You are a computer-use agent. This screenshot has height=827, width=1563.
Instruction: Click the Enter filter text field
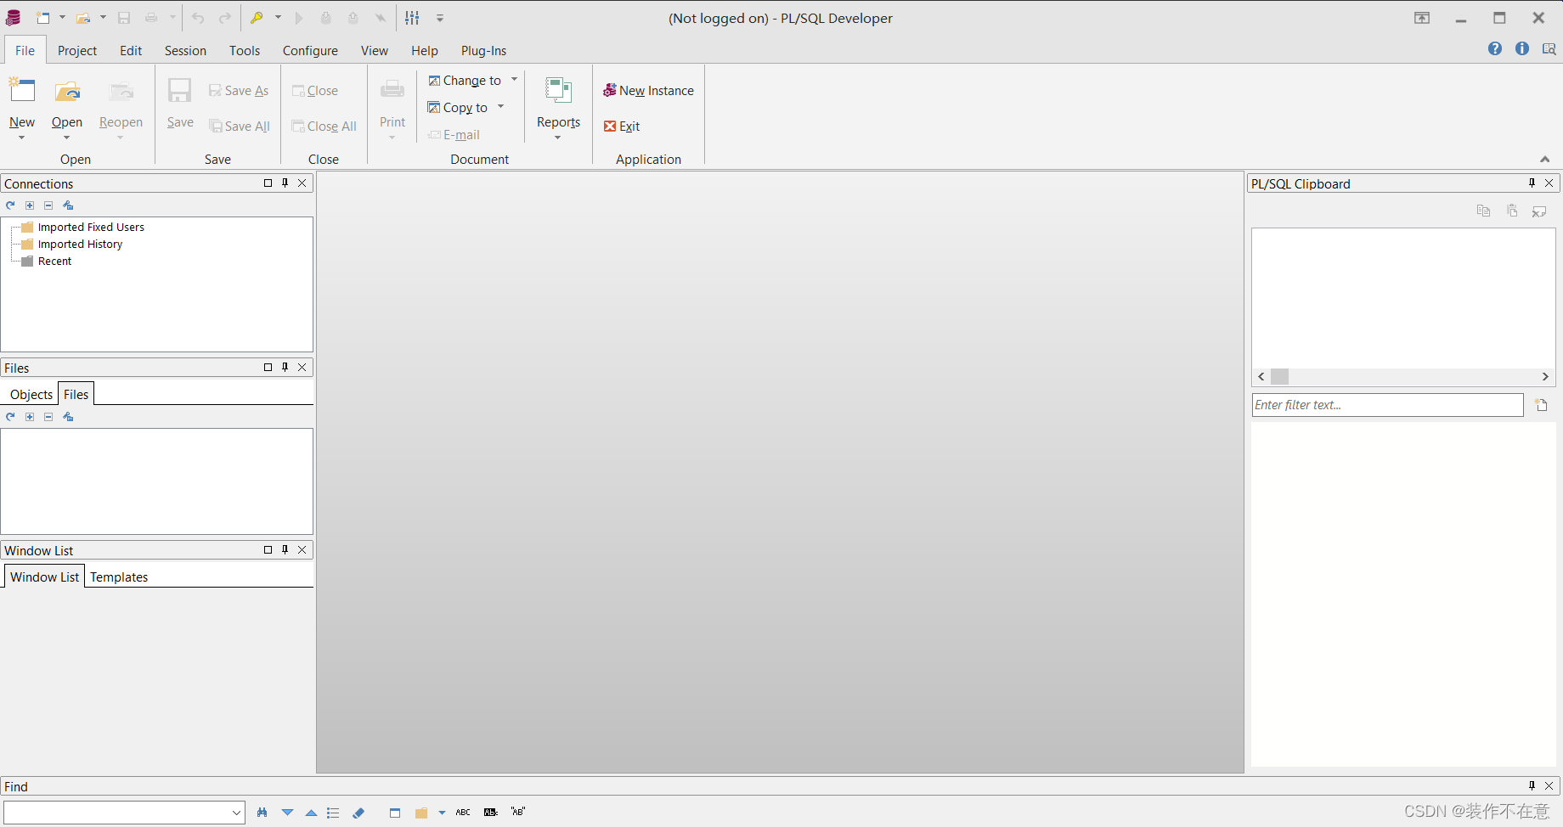coord(1387,405)
